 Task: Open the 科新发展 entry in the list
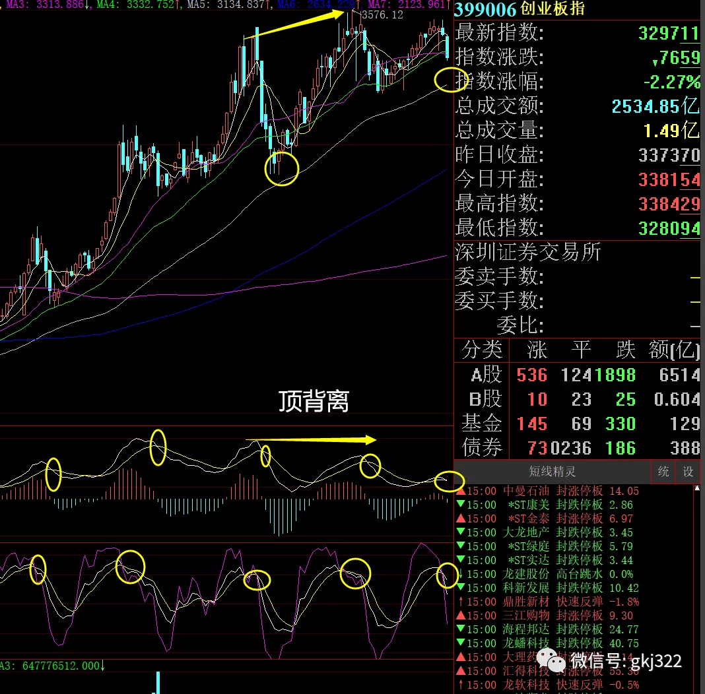(x=525, y=588)
